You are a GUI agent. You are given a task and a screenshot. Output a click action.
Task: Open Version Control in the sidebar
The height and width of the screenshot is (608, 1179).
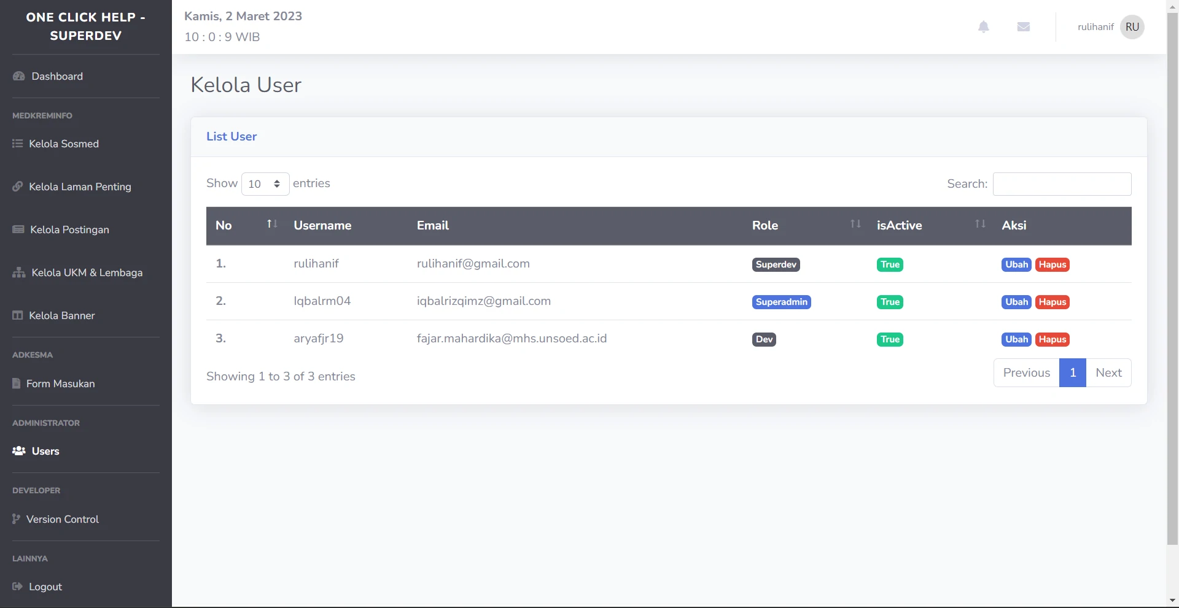(62, 519)
